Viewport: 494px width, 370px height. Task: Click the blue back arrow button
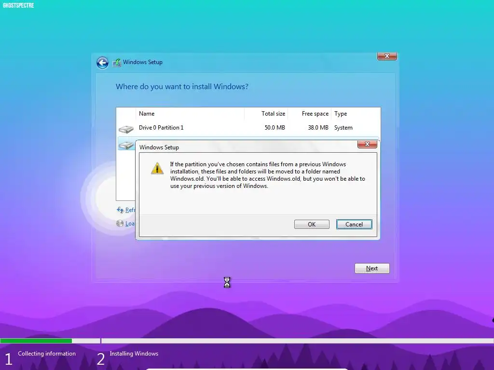(x=102, y=63)
